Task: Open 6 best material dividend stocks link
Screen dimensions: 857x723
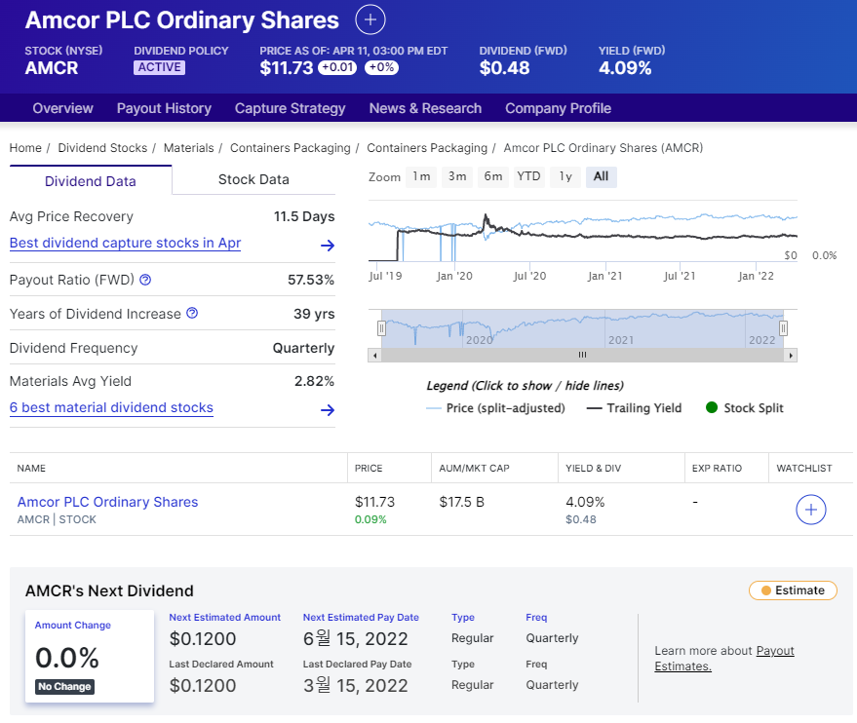Action: 111,408
